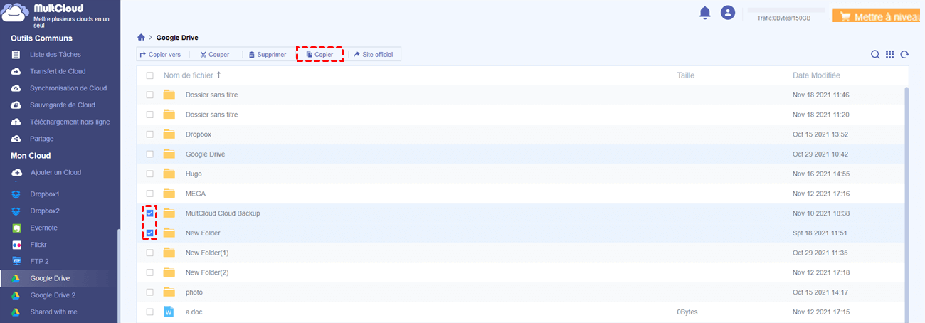This screenshot has width=925, height=323.
Task: Click Flickr icon in sidebar
Action: point(16,245)
